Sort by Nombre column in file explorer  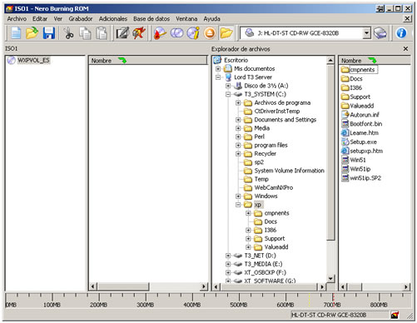374,61
